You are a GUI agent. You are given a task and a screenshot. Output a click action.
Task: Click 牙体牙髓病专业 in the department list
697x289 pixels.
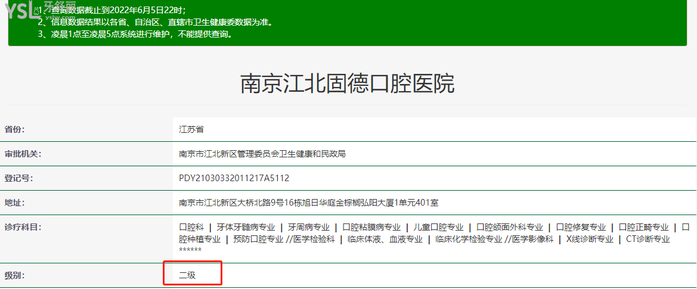(x=246, y=227)
